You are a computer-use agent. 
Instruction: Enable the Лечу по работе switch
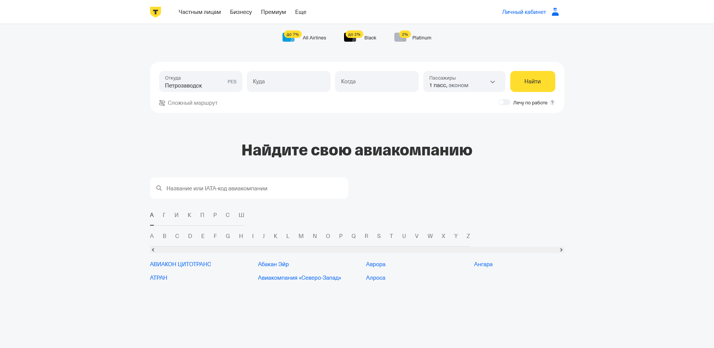[x=504, y=102]
